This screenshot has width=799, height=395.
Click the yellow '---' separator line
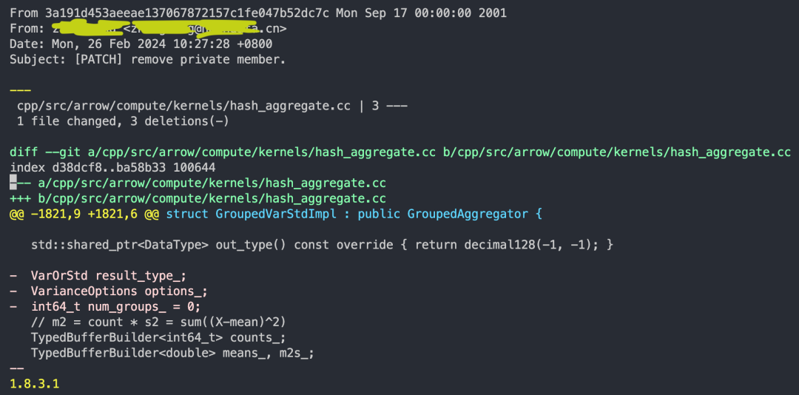[21, 90]
